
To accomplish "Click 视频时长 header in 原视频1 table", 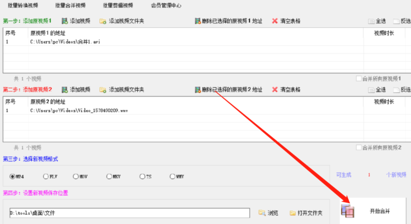I will point(384,33).
